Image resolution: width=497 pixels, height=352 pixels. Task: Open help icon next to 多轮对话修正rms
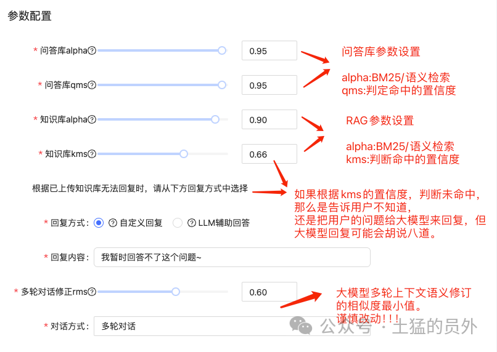point(92,292)
